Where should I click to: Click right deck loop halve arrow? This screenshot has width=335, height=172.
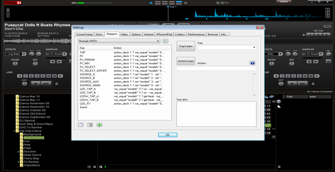pyautogui.click(x=276, y=76)
